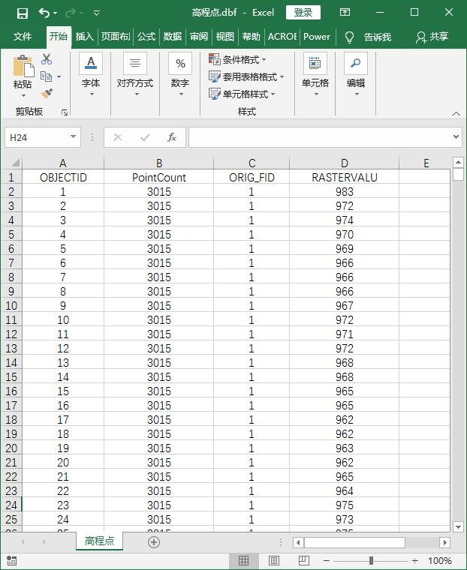Open 条件格式 conditional formatting menu
Screen dimensions: 467x570
237,59
